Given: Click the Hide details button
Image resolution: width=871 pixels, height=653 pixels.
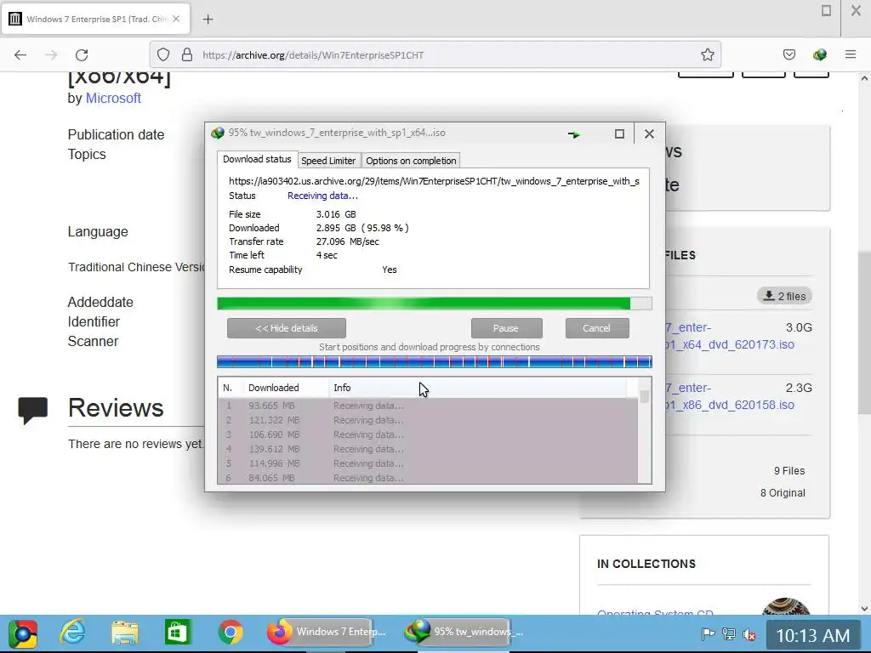Looking at the screenshot, I should (x=287, y=328).
